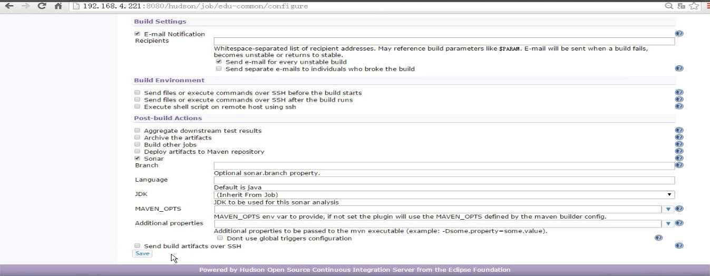Check Build other jobs
This screenshot has height=276, width=710.
coord(138,144)
